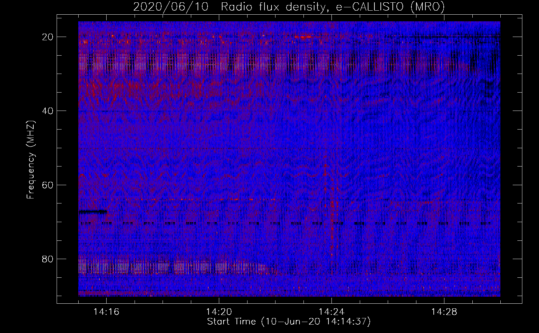This screenshot has height=333, width=539.
Task: Click the 14:24 time tick label
Action: 331,312
